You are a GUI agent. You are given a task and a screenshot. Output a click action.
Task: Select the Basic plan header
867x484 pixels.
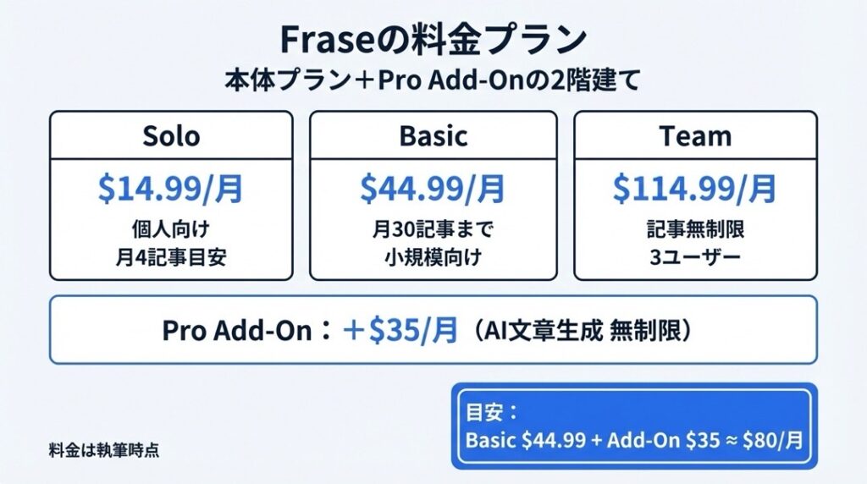[x=433, y=135]
